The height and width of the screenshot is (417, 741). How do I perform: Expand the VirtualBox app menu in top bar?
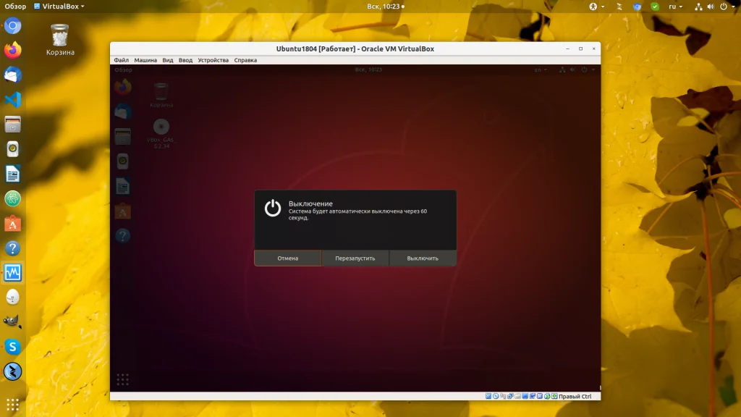click(x=59, y=6)
